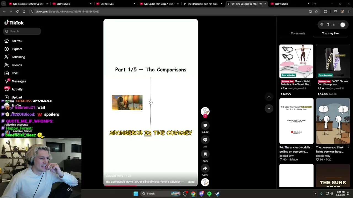This screenshot has width=353, height=198.
Task: View site information for tiktok.com
Action: 32,12
